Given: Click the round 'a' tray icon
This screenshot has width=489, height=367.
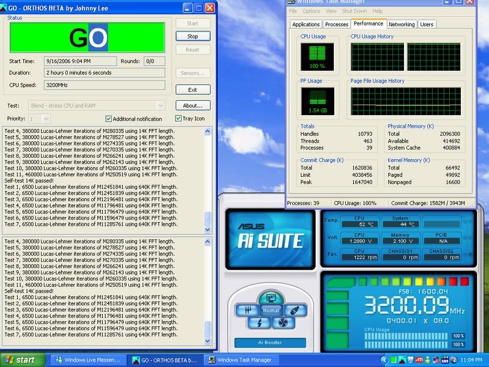Looking at the screenshot, I should (454, 360).
